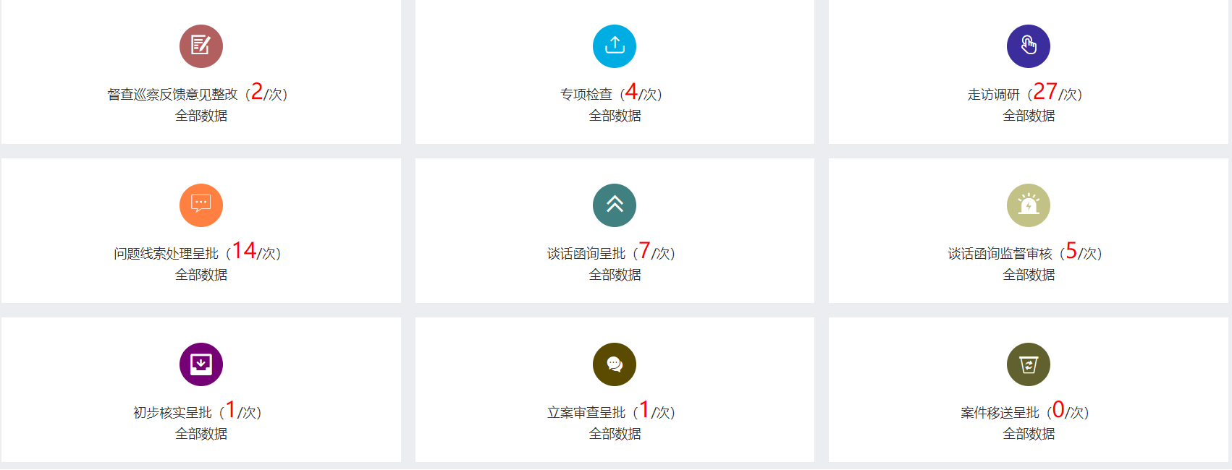Click the 问题线索处理呈批 orange chat icon
This screenshot has width=1232, height=470.
pyautogui.click(x=201, y=205)
